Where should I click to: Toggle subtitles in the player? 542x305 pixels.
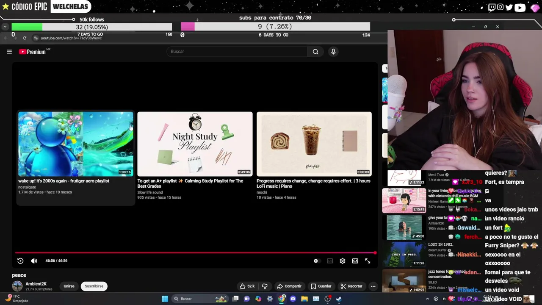tap(330, 261)
